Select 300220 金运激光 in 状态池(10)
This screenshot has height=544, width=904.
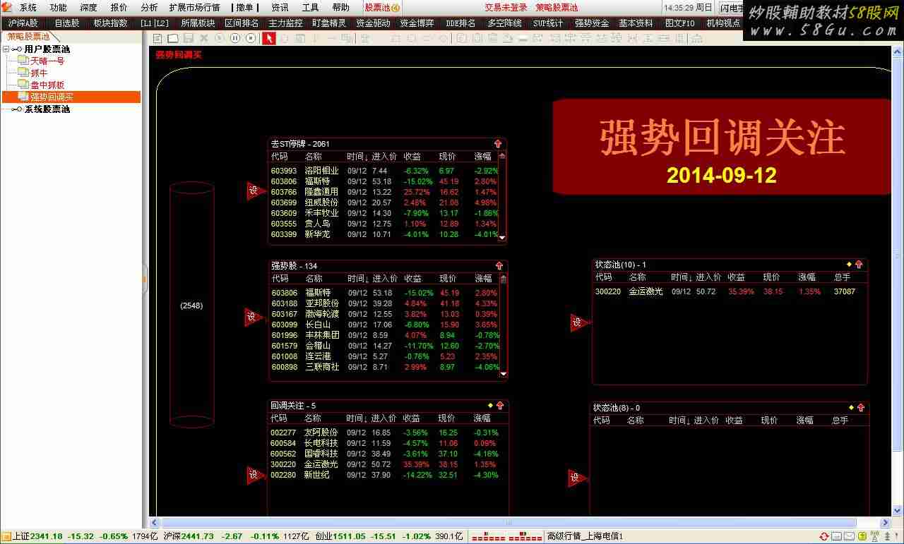[725, 291]
